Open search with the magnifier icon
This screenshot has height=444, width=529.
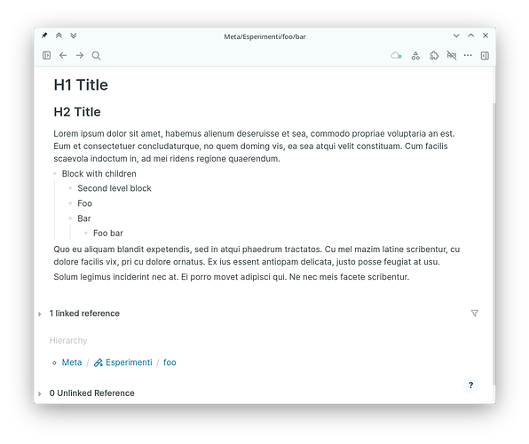pos(96,56)
